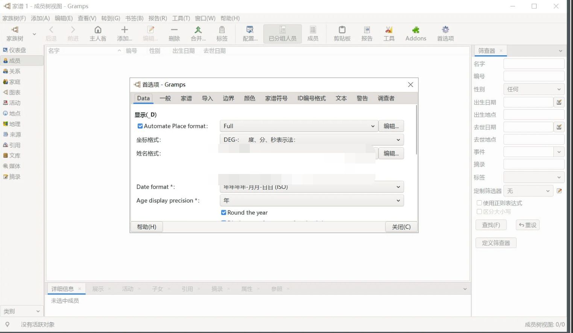Viewport: 573px width, 333px height.
Task: Click inside the Name filter input field
Action: (533, 64)
